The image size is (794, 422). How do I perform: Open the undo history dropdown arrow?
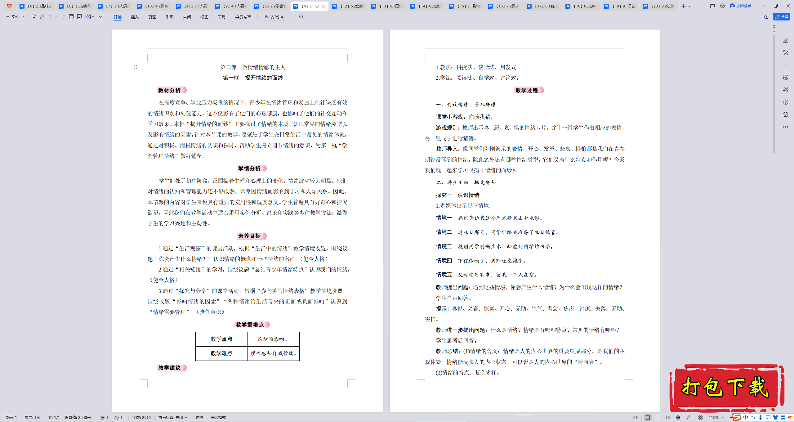[56, 17]
